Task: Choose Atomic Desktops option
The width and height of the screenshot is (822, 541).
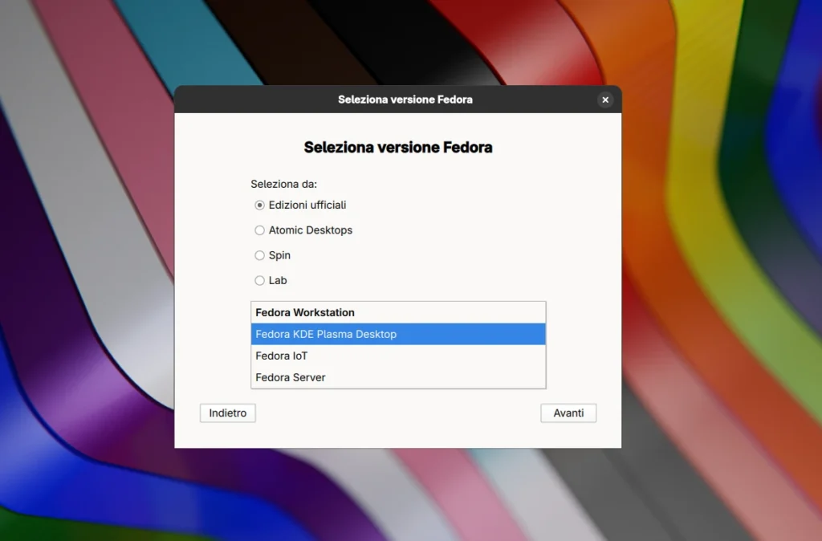Action: point(258,230)
